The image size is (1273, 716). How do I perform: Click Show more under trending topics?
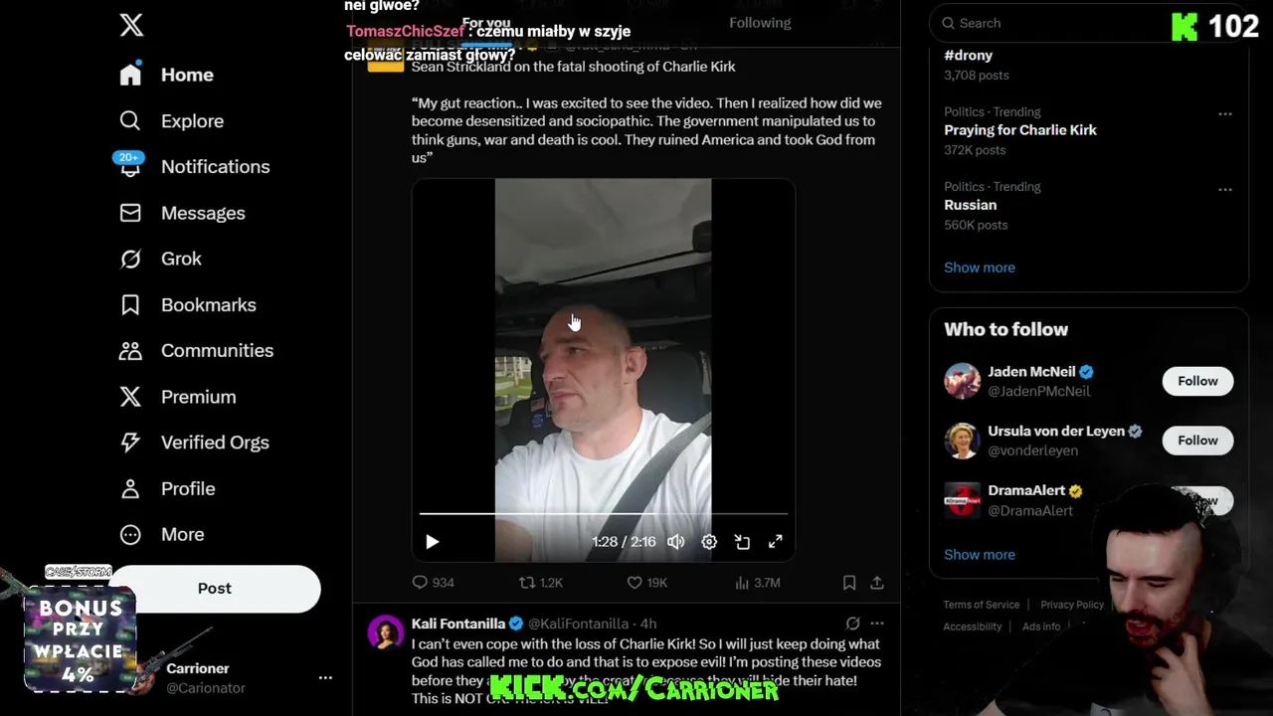pos(980,268)
